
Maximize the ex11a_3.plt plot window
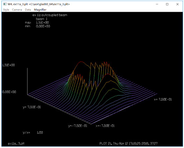167,4
